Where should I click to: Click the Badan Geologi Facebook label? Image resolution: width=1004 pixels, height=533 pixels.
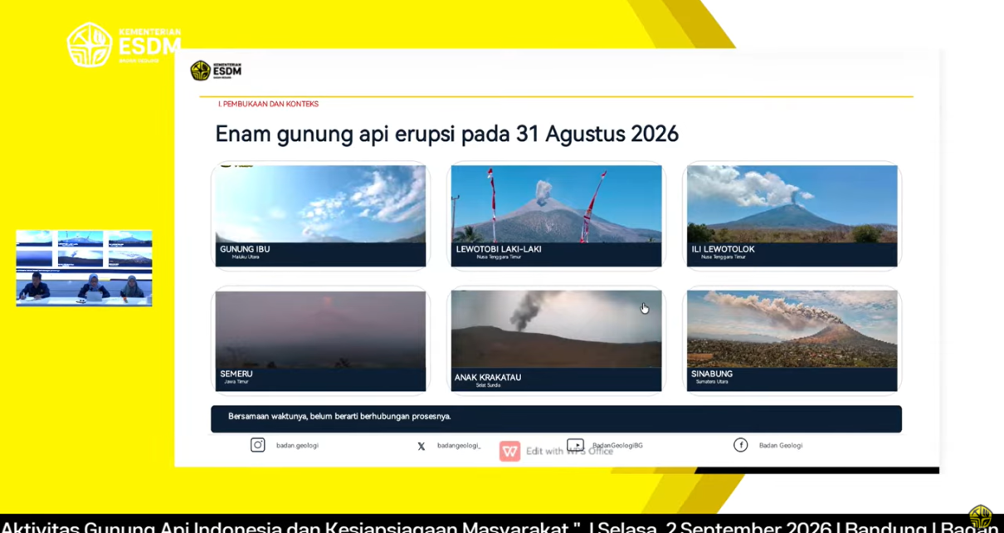click(780, 446)
